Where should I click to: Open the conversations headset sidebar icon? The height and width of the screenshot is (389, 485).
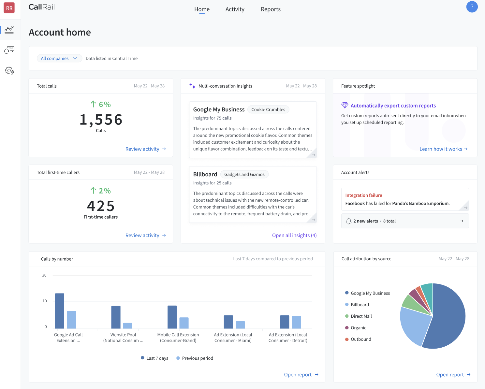pyautogui.click(x=9, y=50)
